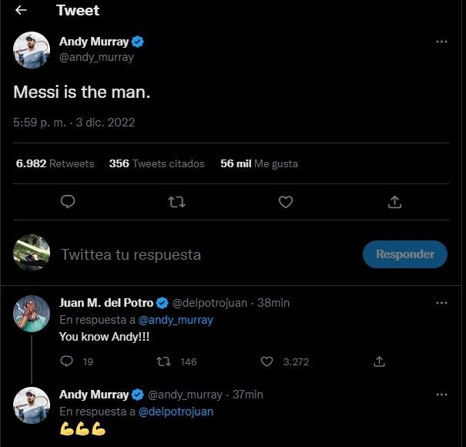Screen dimensions: 466x447
Task: Share Juan M. del Potro's reply
Action: pos(379,361)
